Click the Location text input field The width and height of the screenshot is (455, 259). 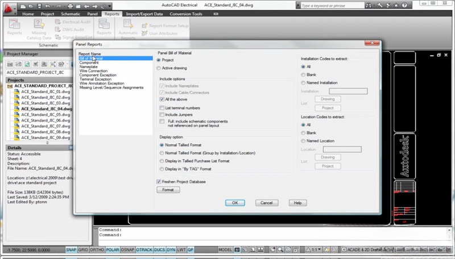click(x=342, y=149)
